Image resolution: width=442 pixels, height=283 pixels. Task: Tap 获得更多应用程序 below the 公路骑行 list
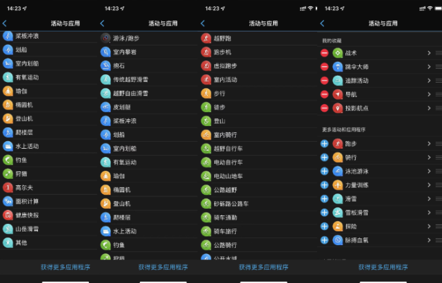[263, 267]
